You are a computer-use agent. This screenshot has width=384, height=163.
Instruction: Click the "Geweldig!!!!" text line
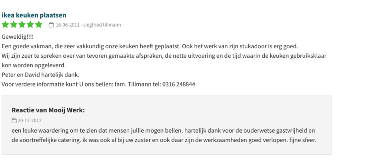[x=18, y=37]
